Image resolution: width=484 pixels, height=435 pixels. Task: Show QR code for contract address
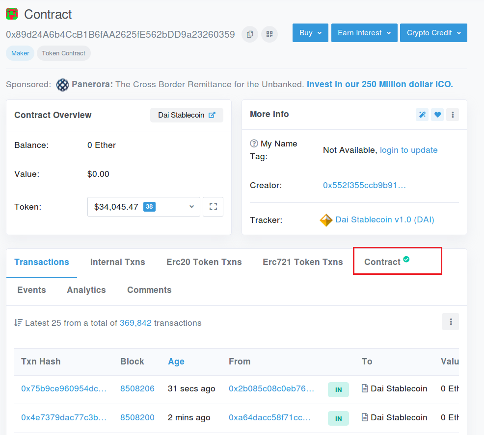tap(269, 34)
